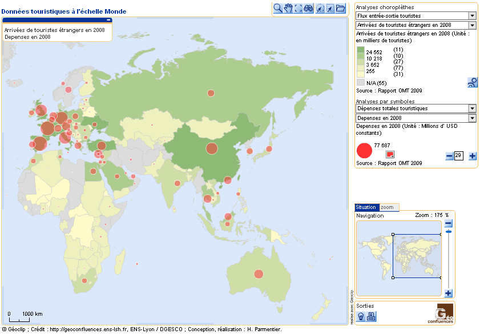Decrease symbol size with minus button
The width and height of the screenshot is (480, 334).
coord(449,156)
